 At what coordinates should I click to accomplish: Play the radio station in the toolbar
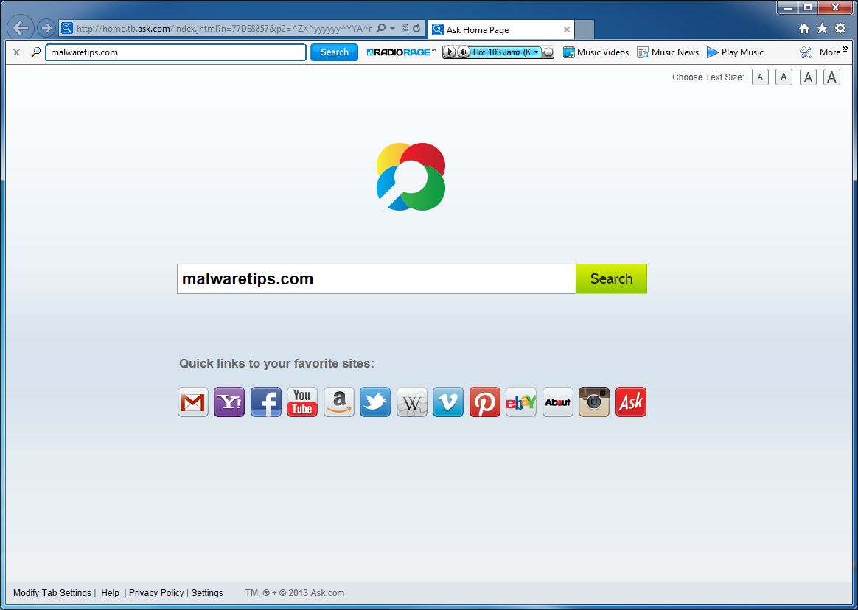click(x=449, y=52)
